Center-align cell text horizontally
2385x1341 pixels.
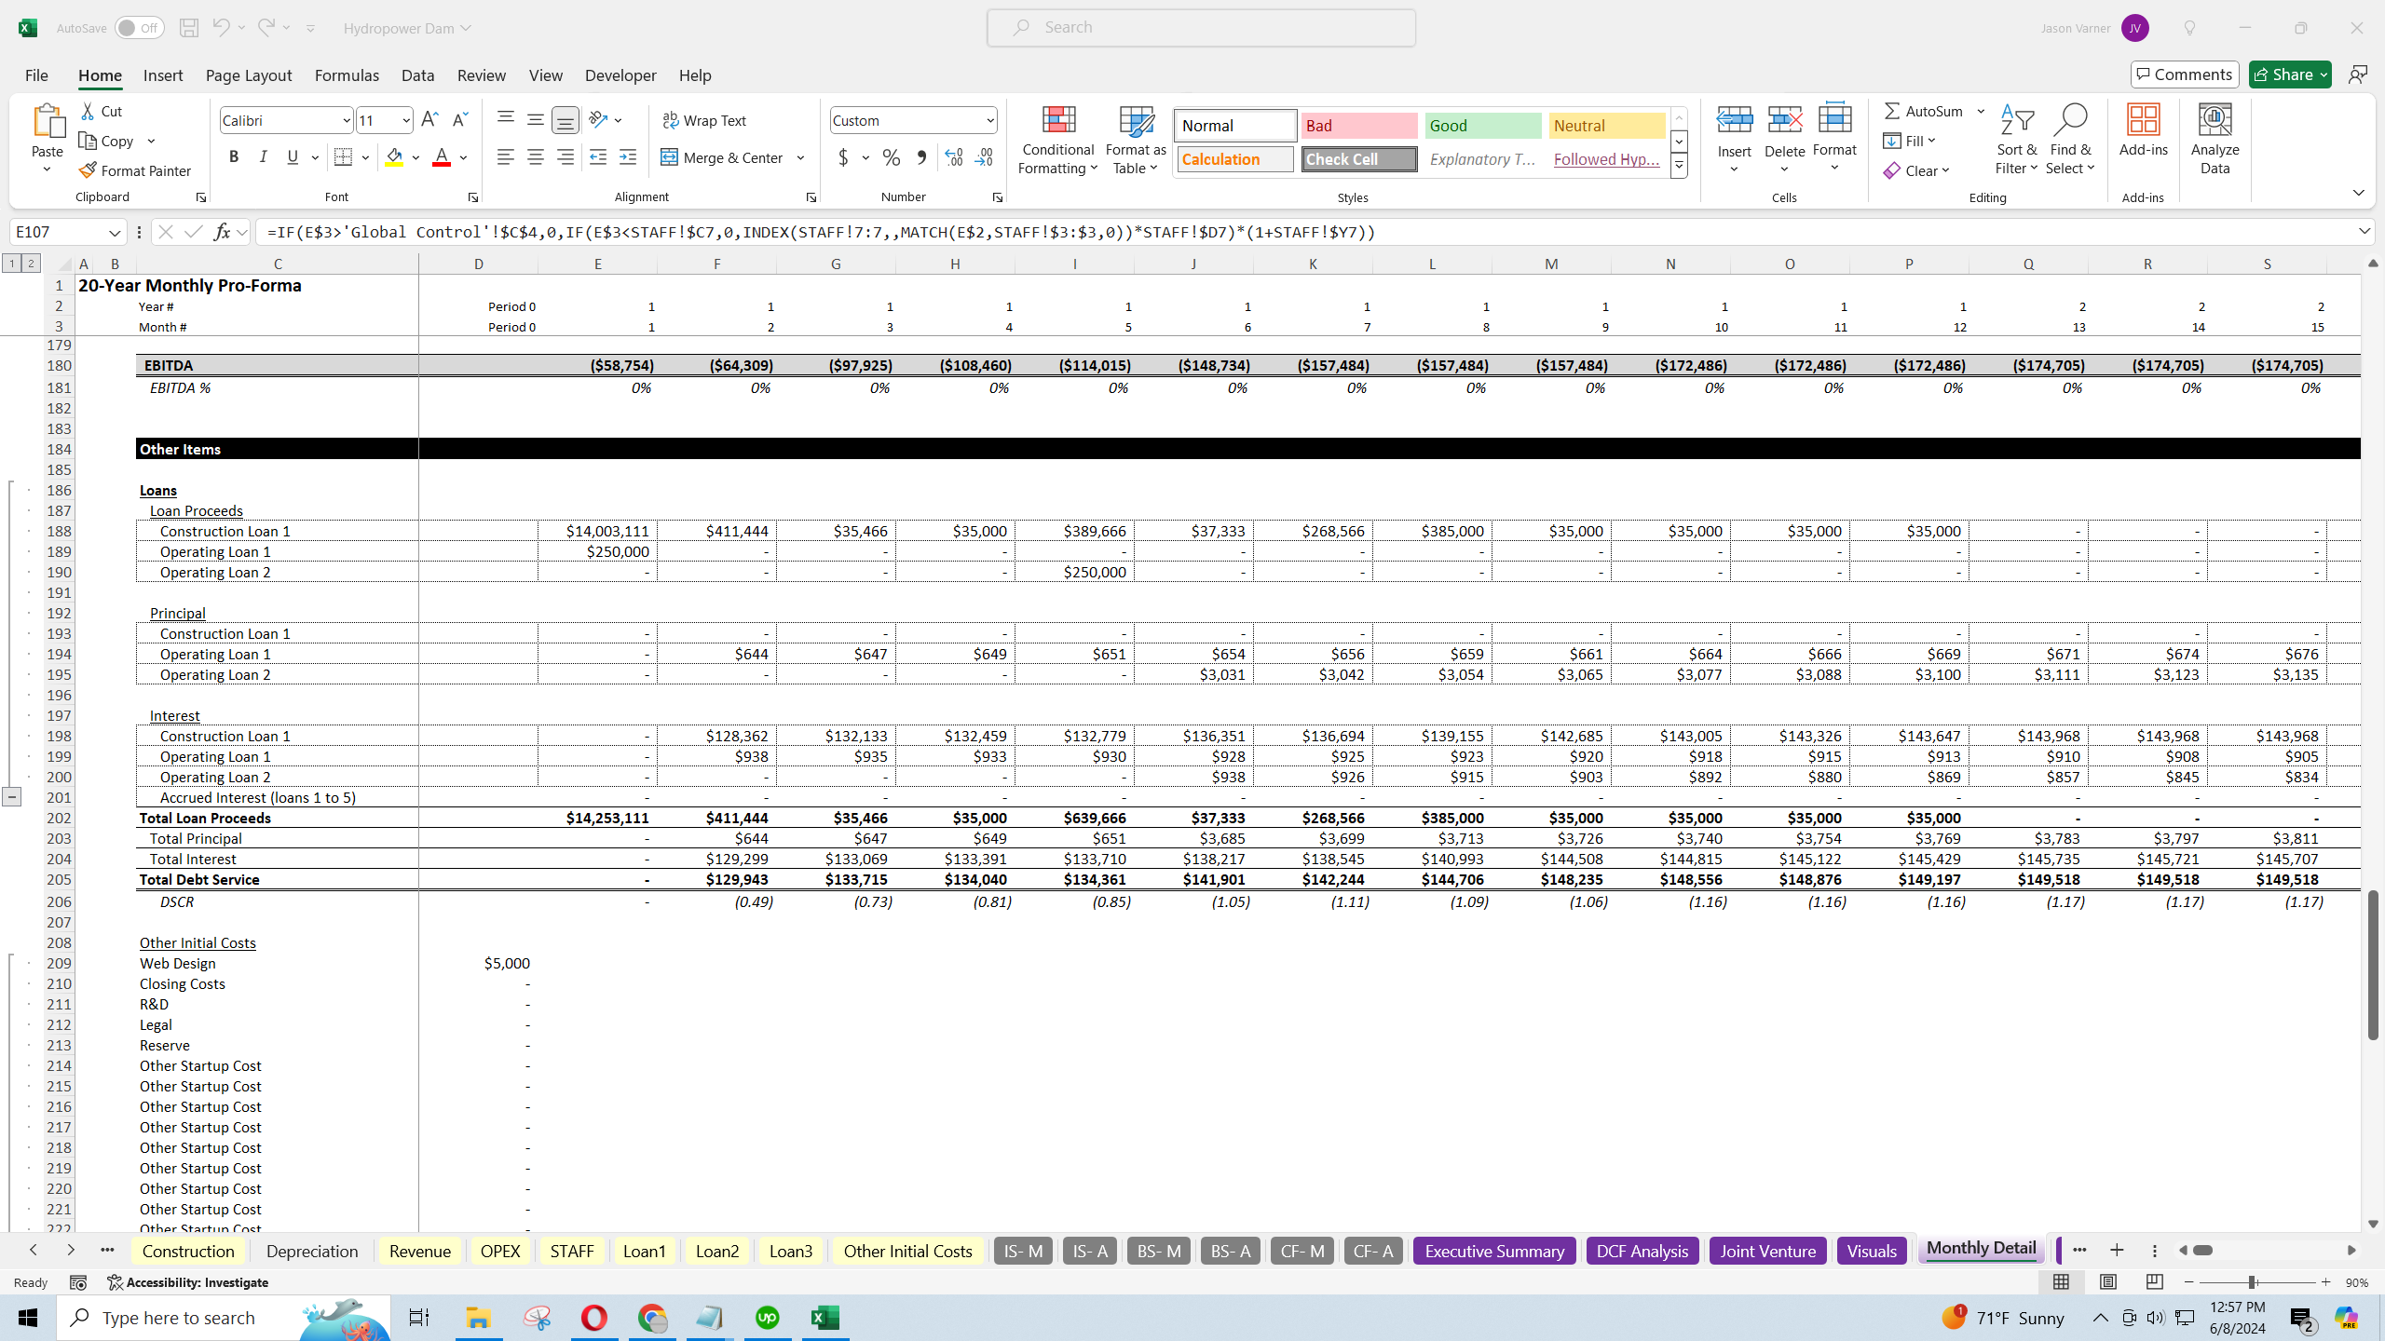click(535, 157)
